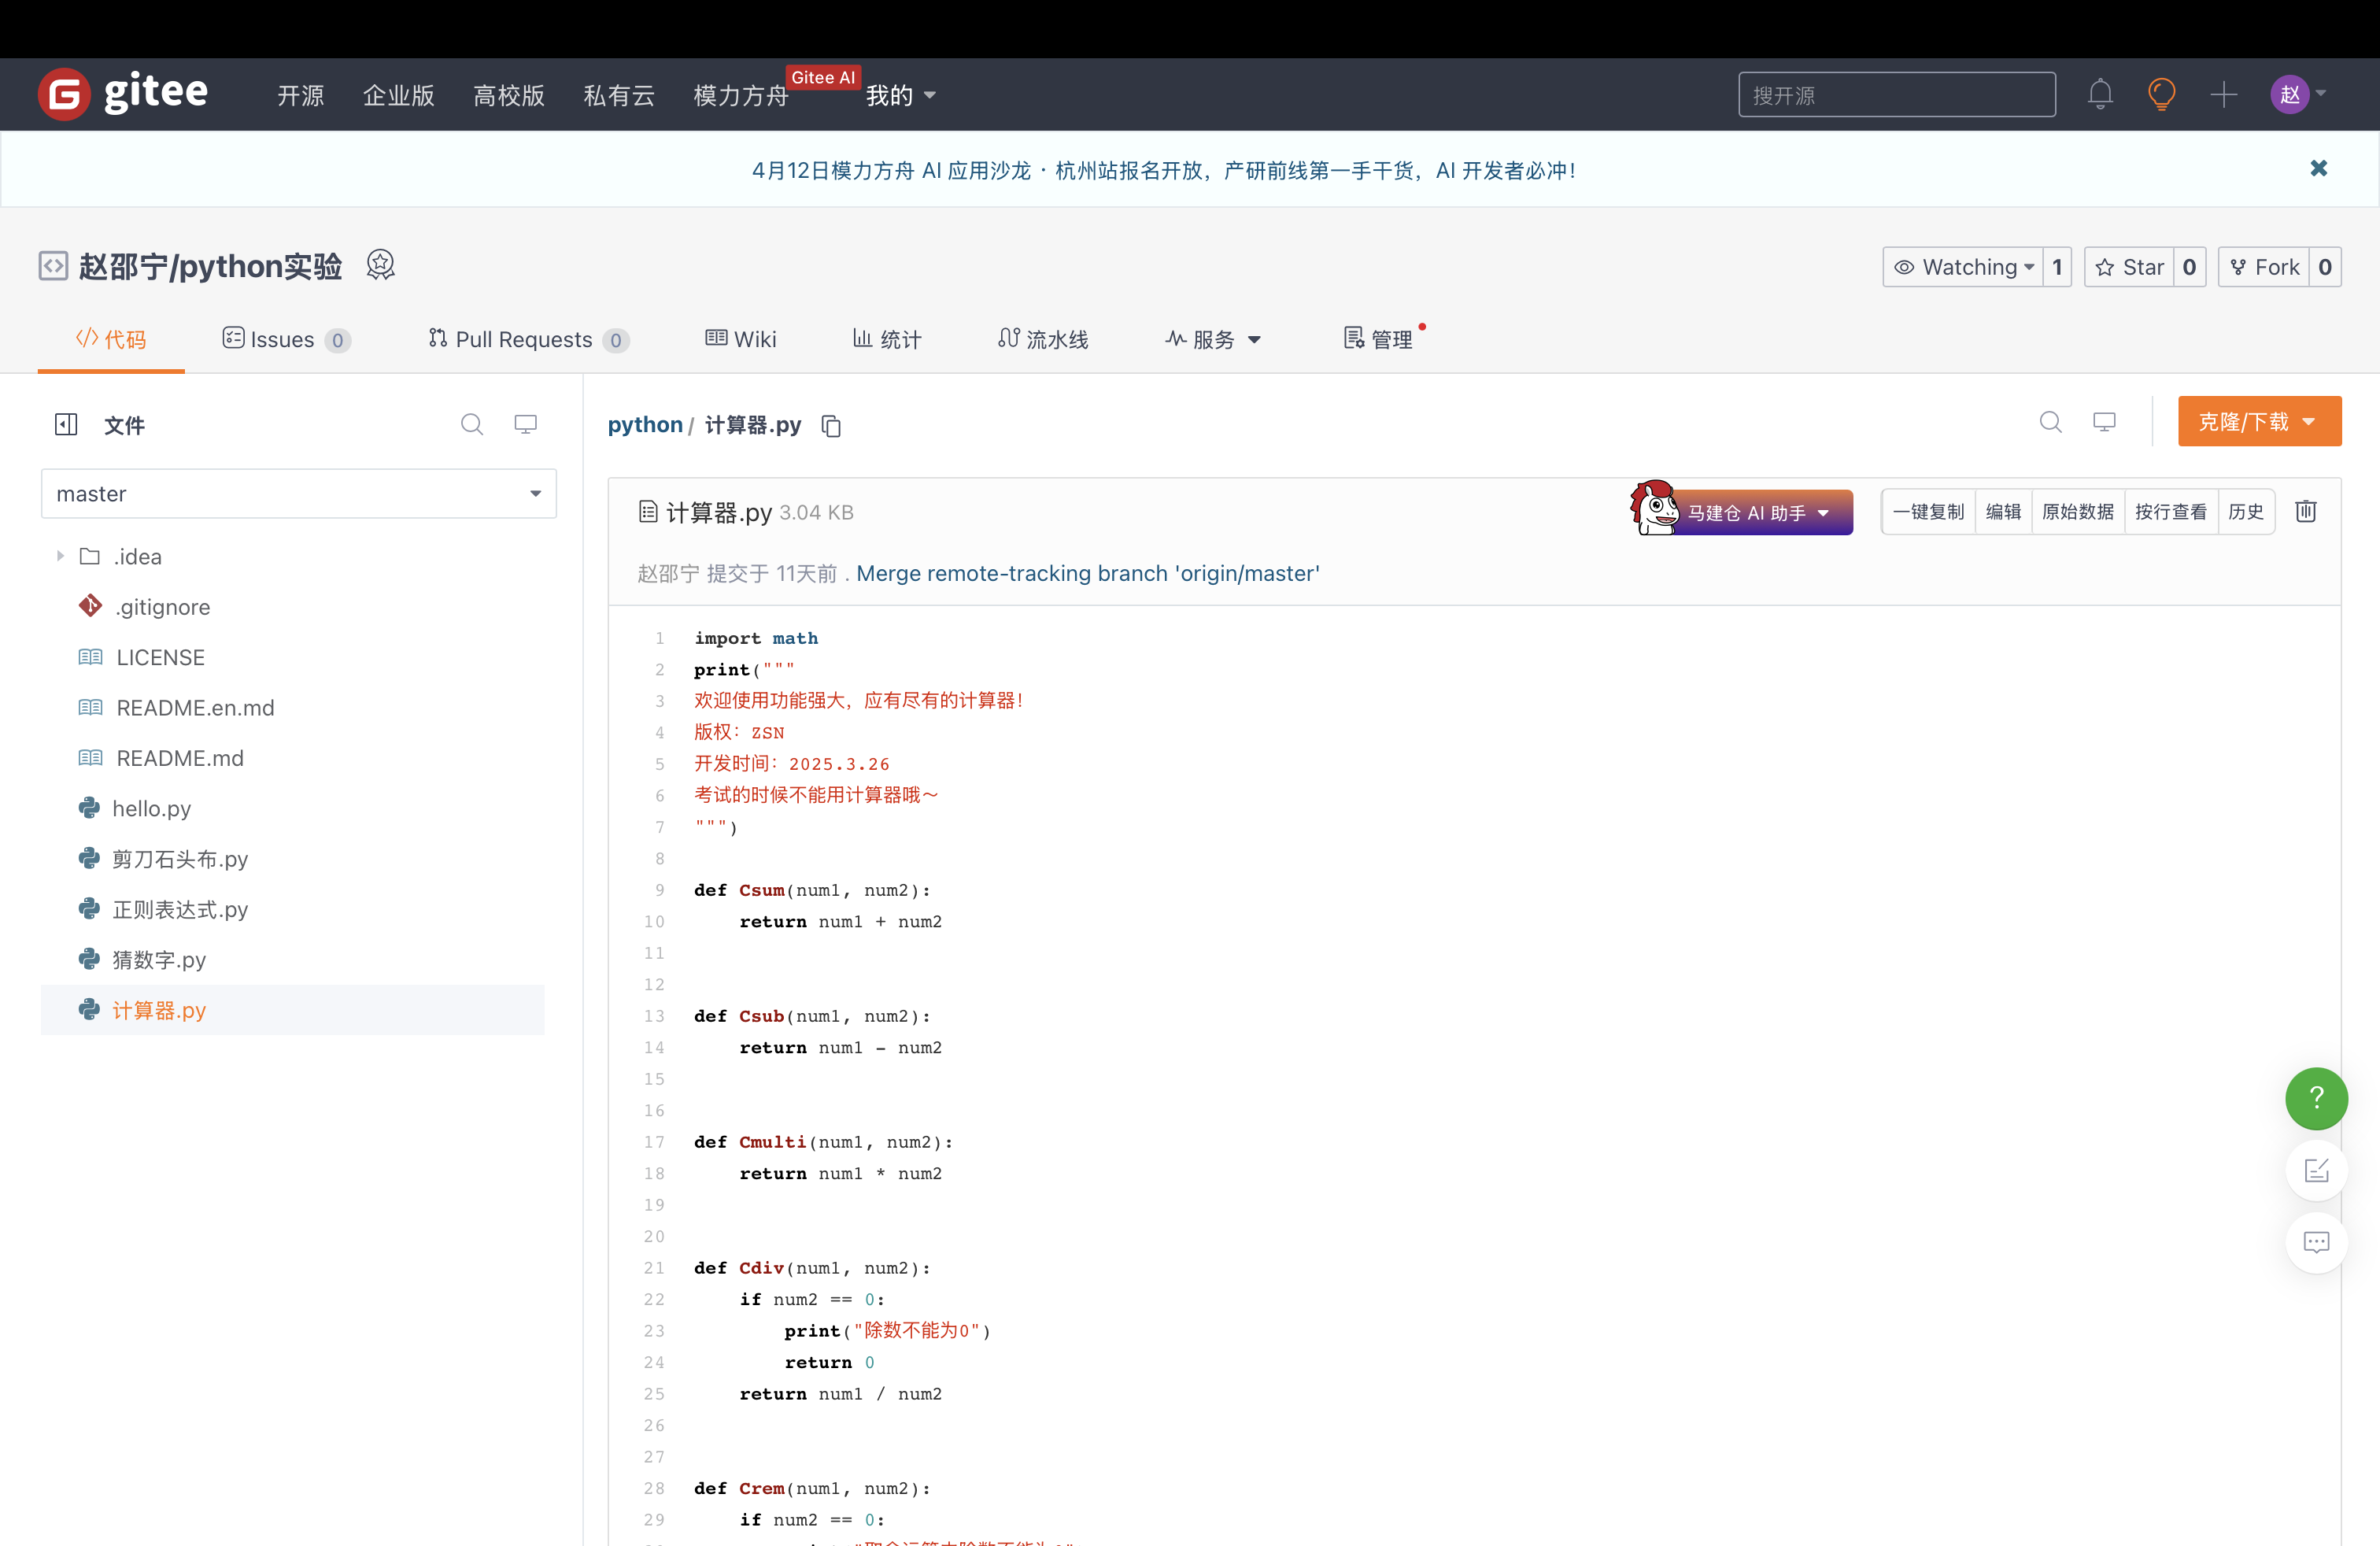Click the notification bell icon
This screenshot has width=2380, height=1546.
[x=2100, y=95]
